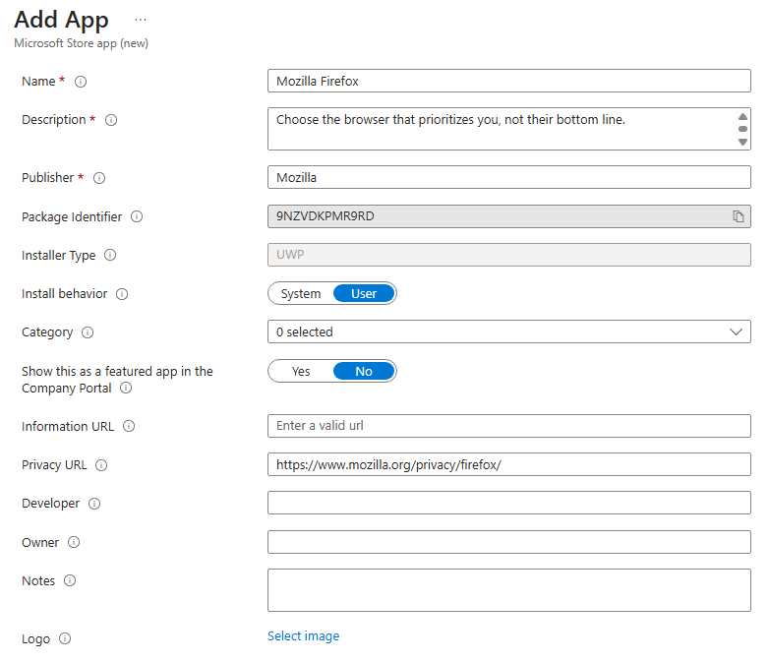769x662 pixels.
Task: Click the 'Package Identifier' label
Action: click(72, 217)
